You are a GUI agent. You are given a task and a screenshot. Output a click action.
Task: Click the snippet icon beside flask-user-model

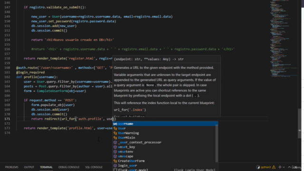pos(115,170)
